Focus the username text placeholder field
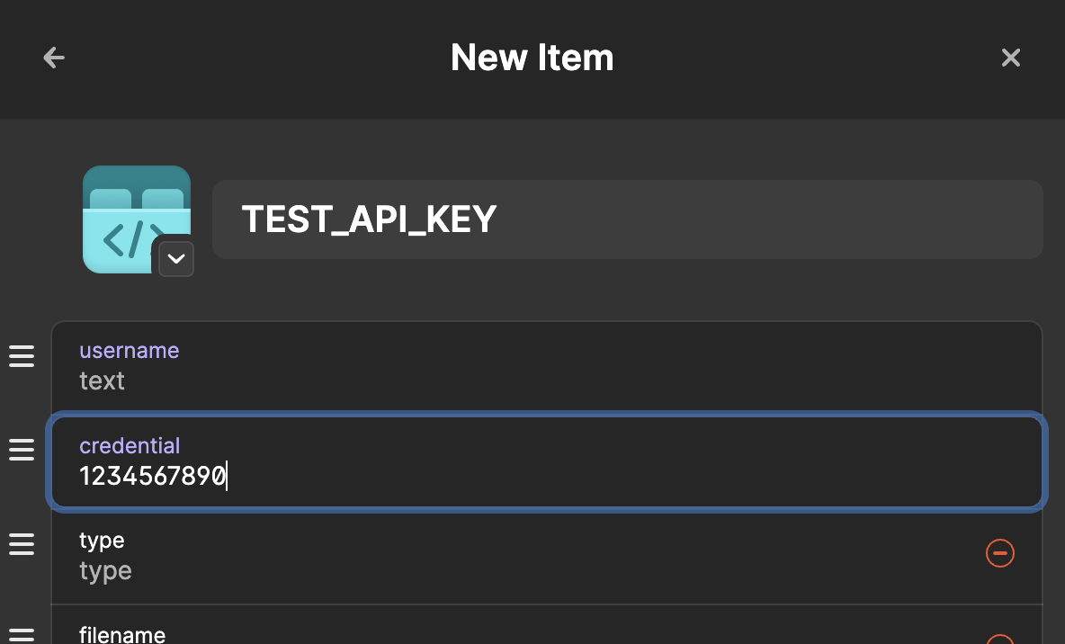 point(103,381)
